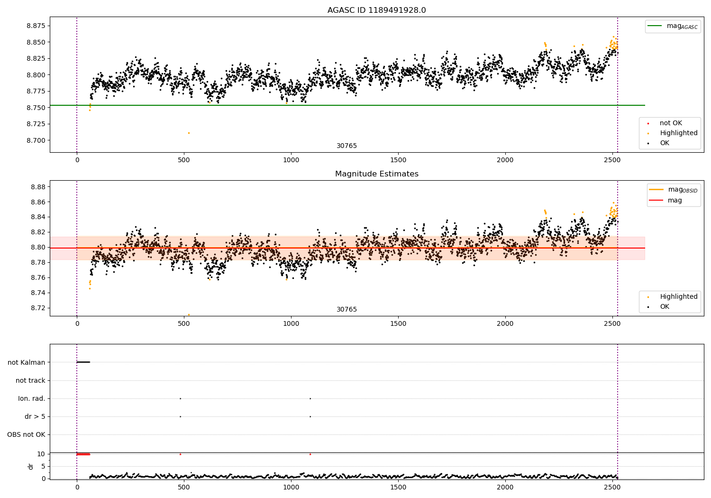Click the 8.74 y-tick on middle plot
The height and width of the screenshot is (498, 711).
[38, 293]
